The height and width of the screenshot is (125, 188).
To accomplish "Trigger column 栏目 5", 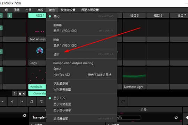I will 134,15.
